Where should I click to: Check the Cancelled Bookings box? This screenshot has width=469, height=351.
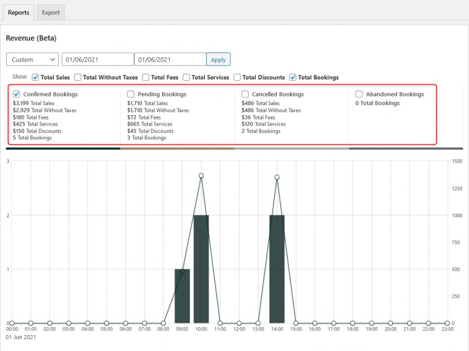244,94
